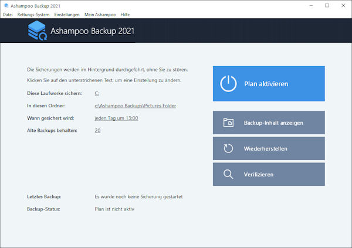This screenshot has width=352, height=248.
Task: Maximize the Ashampoo Backup window
Action: 327,6
